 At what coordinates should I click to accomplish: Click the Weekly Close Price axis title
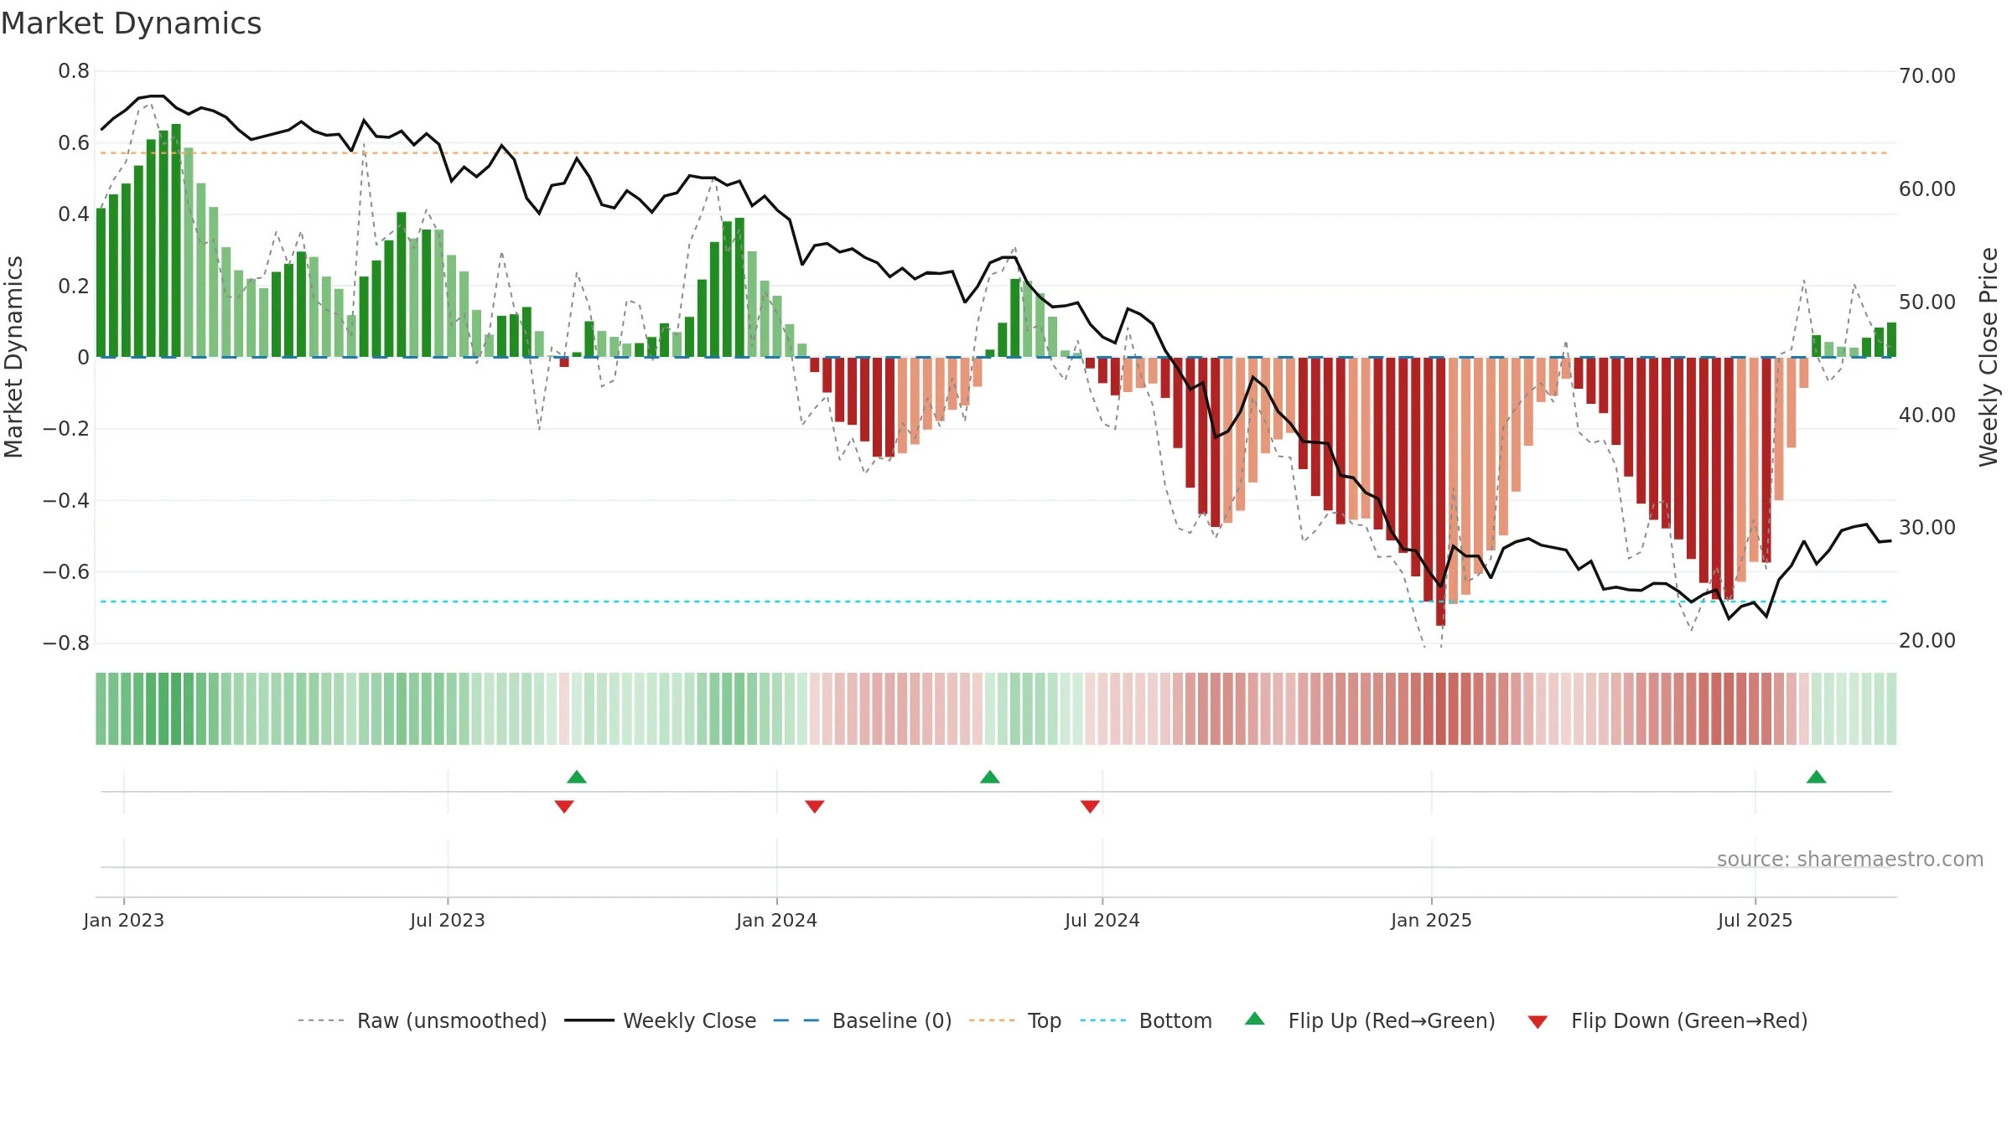pos(1989,357)
